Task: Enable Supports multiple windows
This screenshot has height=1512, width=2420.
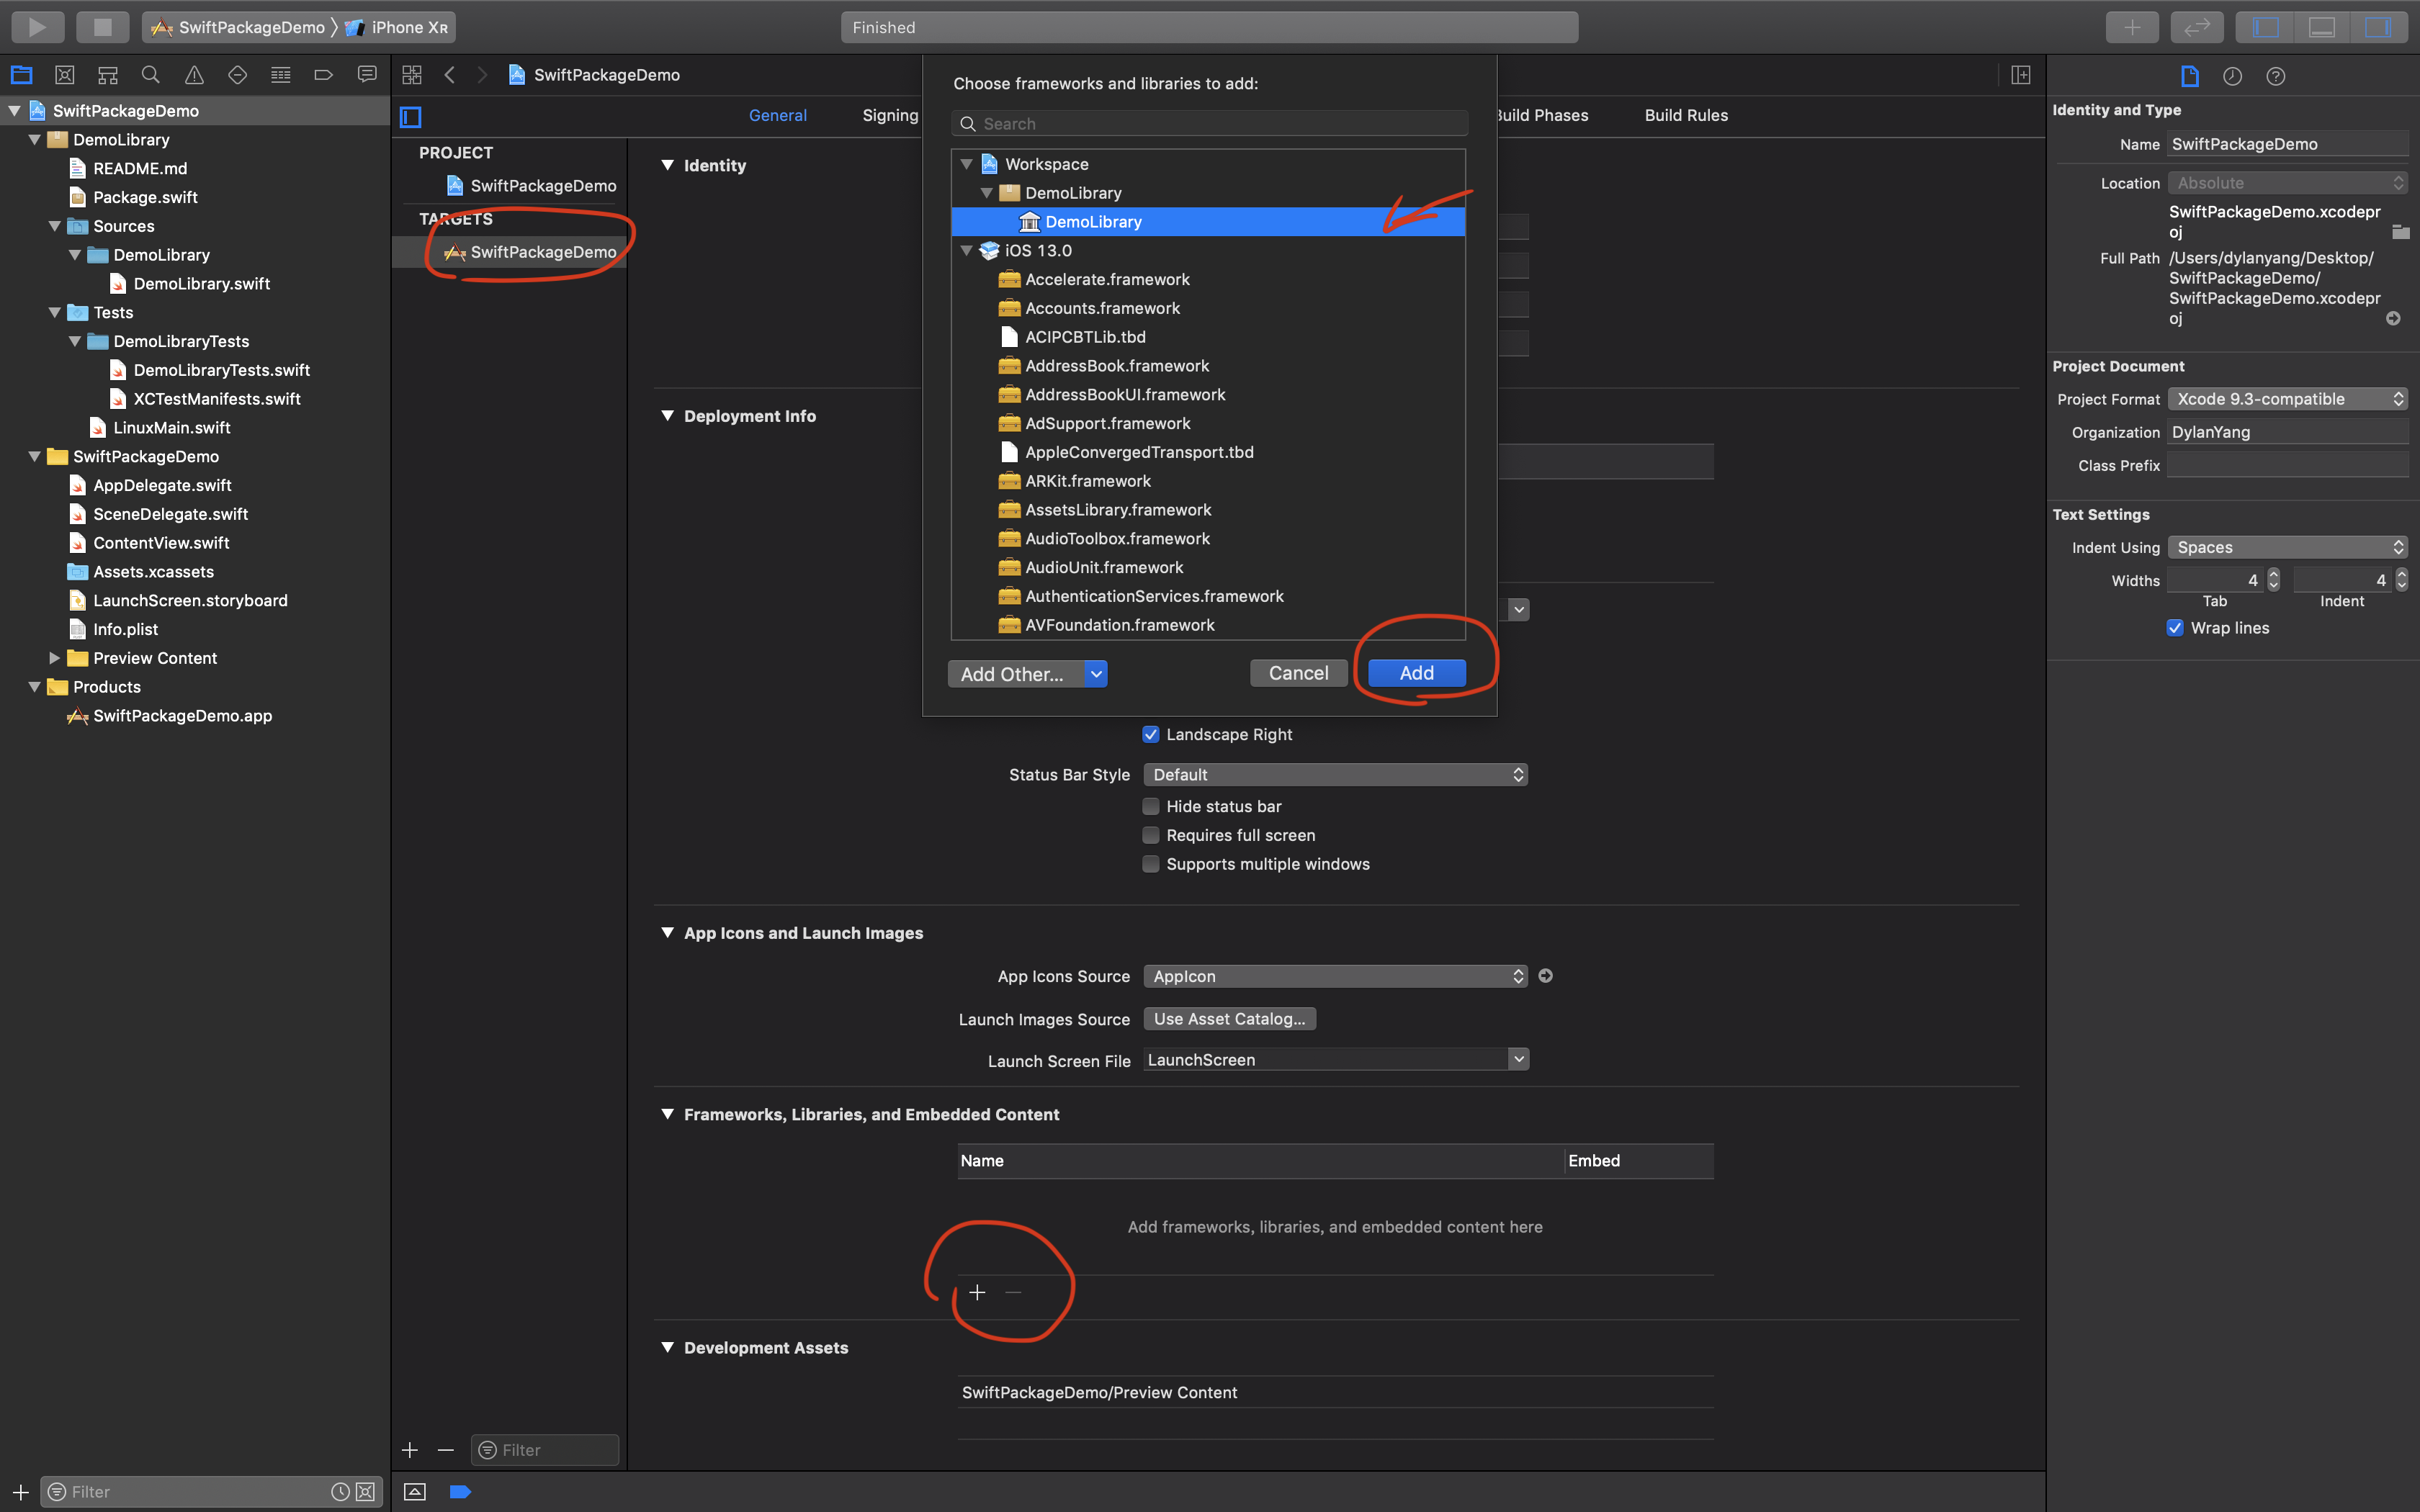Action: tap(1151, 864)
